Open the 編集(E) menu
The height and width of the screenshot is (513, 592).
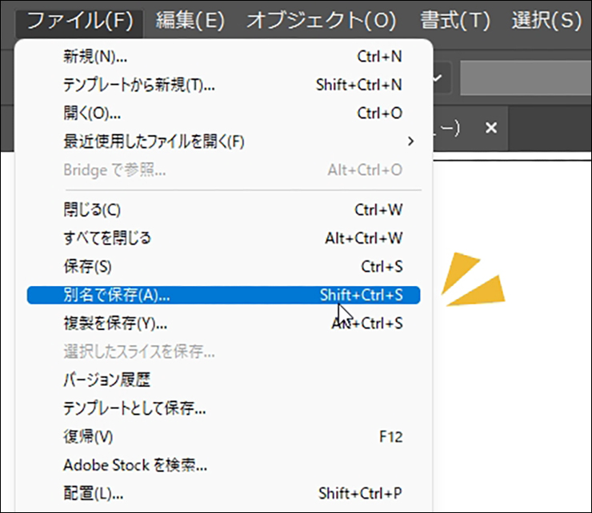190,20
